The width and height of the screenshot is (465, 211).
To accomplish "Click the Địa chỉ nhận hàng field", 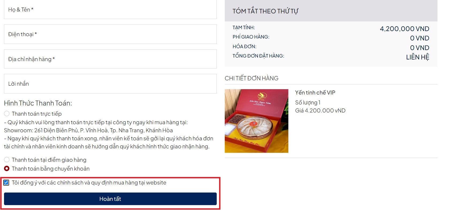I will tap(110, 59).
